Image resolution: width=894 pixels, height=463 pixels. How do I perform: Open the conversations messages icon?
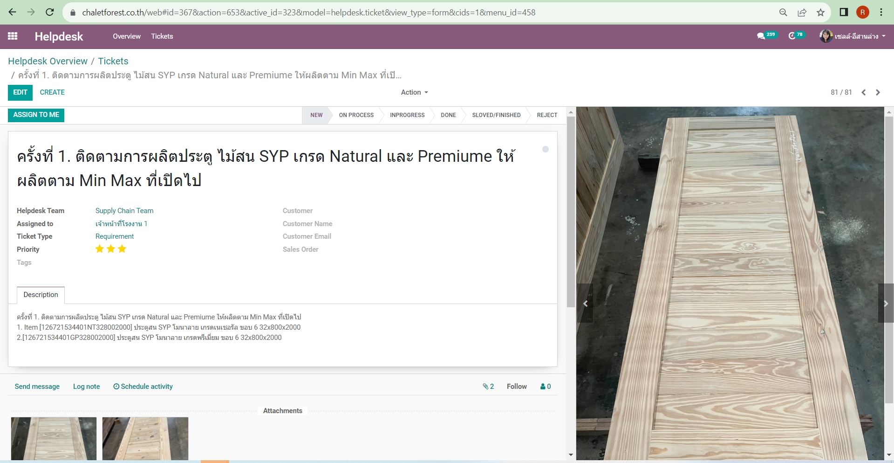pyautogui.click(x=761, y=36)
